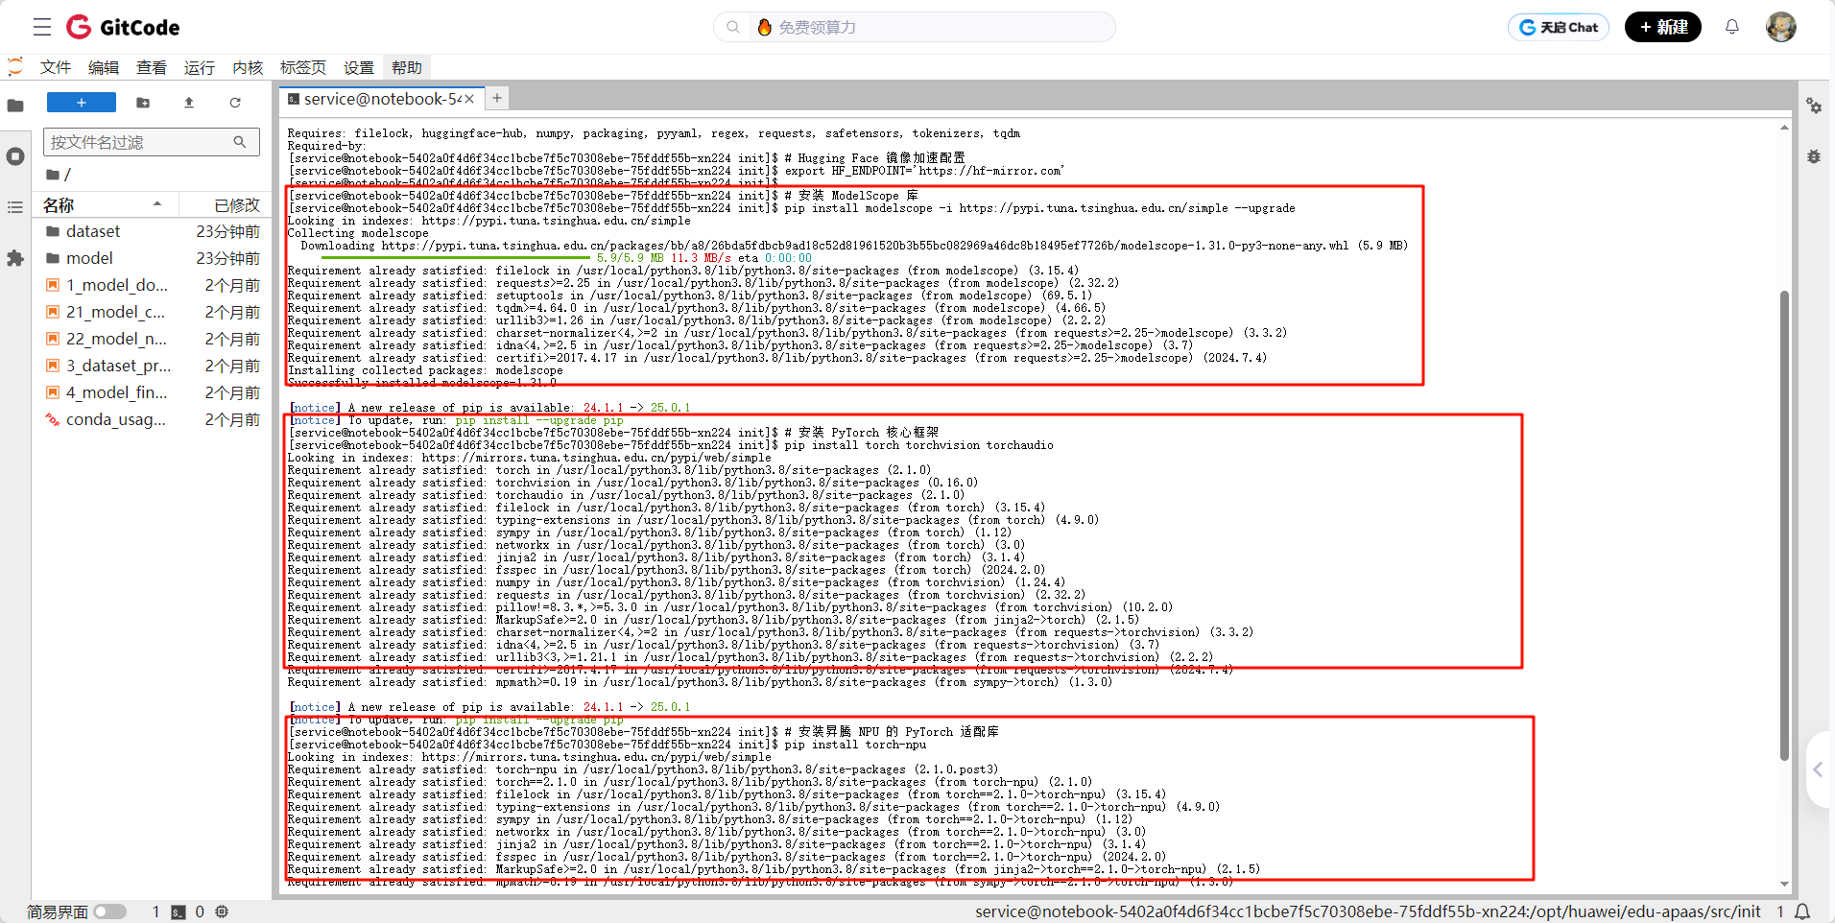Open the 帮助 menu
Image resolution: width=1835 pixels, height=923 pixels.
pyautogui.click(x=407, y=67)
